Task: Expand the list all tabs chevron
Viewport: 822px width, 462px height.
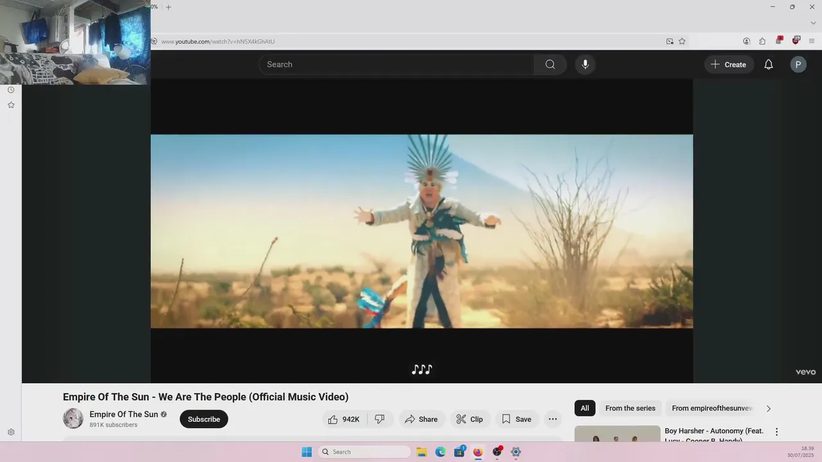Action: (813, 23)
